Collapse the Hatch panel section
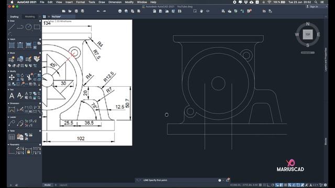This screenshot has width=335, height=188. pos(8,39)
